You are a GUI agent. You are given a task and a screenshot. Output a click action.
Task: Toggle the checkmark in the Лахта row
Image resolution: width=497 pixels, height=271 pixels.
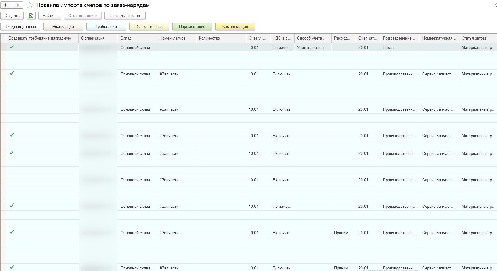tap(12, 47)
